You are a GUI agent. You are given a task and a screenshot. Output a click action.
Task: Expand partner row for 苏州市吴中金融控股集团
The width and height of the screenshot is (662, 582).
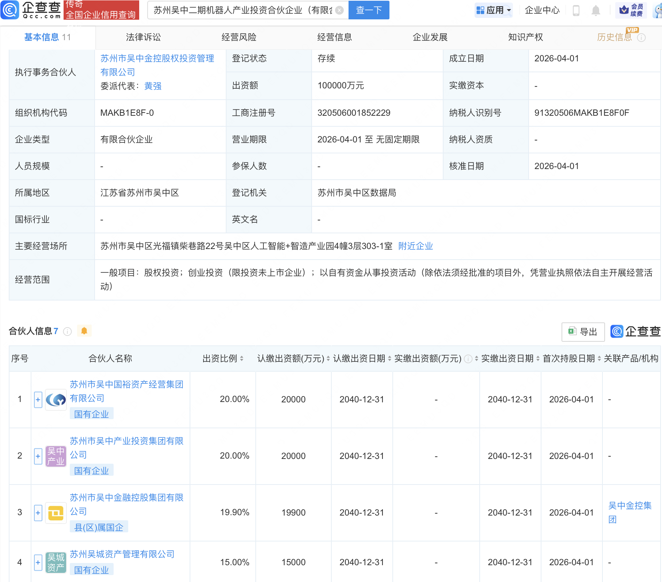(x=38, y=513)
